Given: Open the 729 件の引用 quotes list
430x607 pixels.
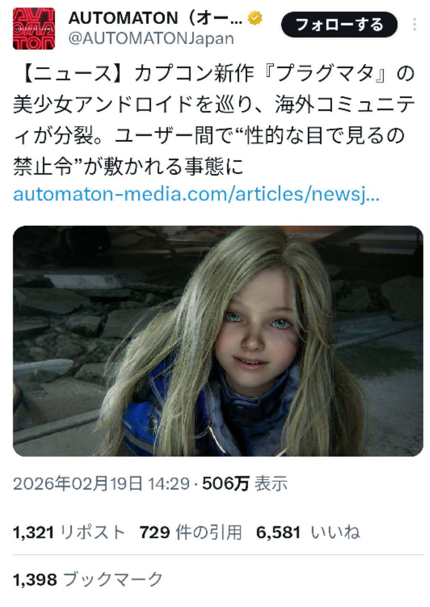Looking at the screenshot, I should [191, 533].
